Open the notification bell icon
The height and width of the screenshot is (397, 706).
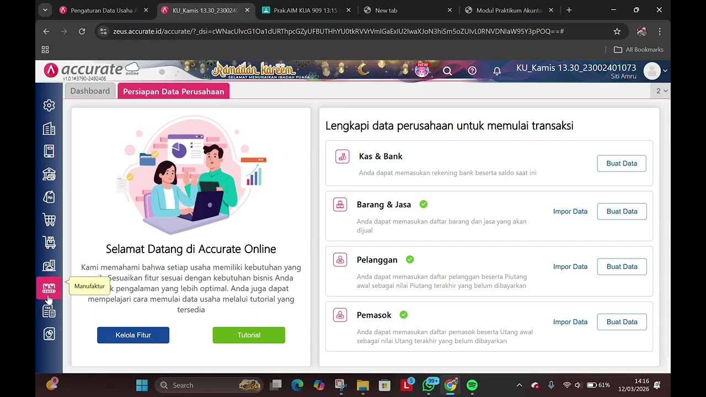[x=497, y=71]
